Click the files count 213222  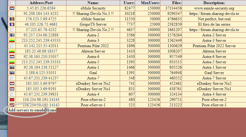tap(175, 105)
